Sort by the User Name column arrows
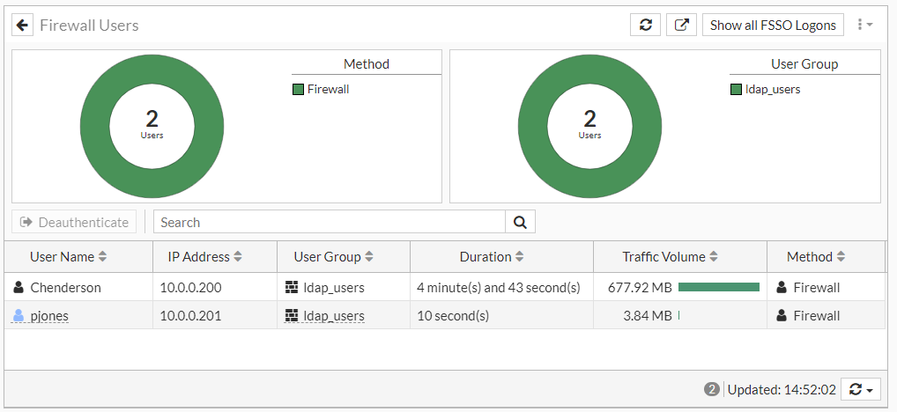The width and height of the screenshot is (897, 412). (102, 257)
